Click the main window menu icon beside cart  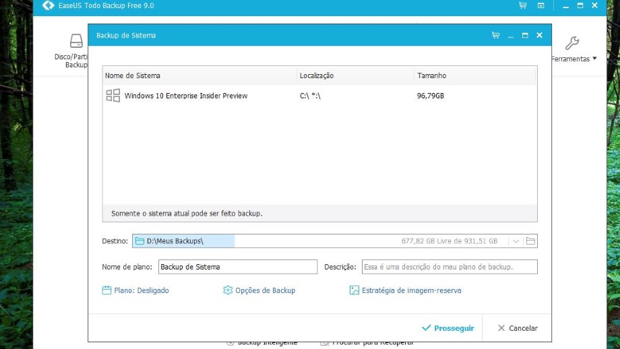pos(540,5)
